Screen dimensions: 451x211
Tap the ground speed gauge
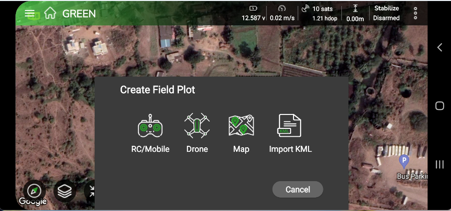[282, 13]
